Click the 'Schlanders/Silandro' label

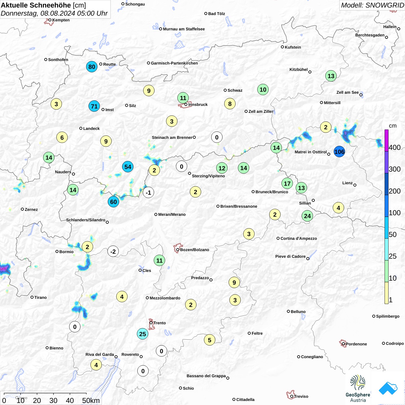click(x=86, y=220)
